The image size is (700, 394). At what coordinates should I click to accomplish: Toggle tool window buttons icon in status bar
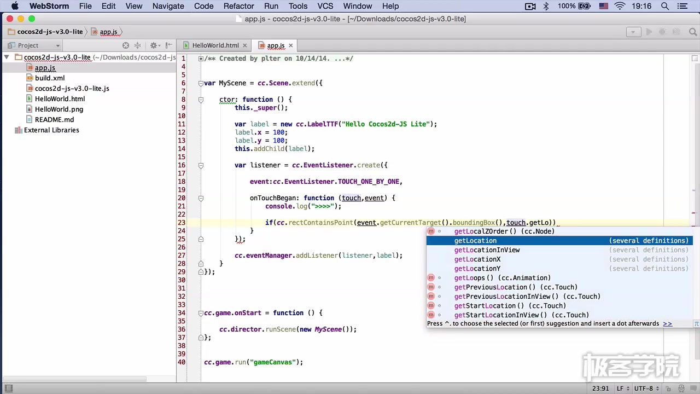8,389
